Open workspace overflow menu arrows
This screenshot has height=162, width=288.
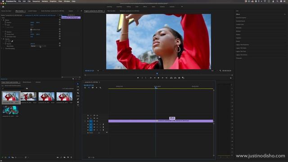182,7
